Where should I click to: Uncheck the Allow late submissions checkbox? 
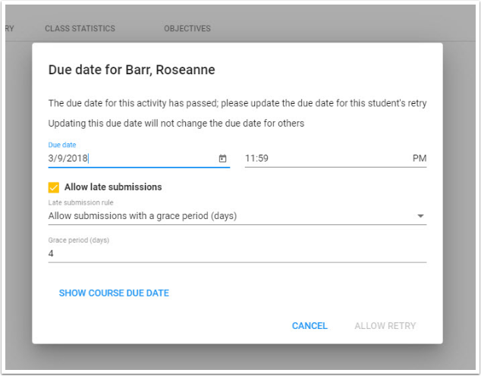coord(54,187)
